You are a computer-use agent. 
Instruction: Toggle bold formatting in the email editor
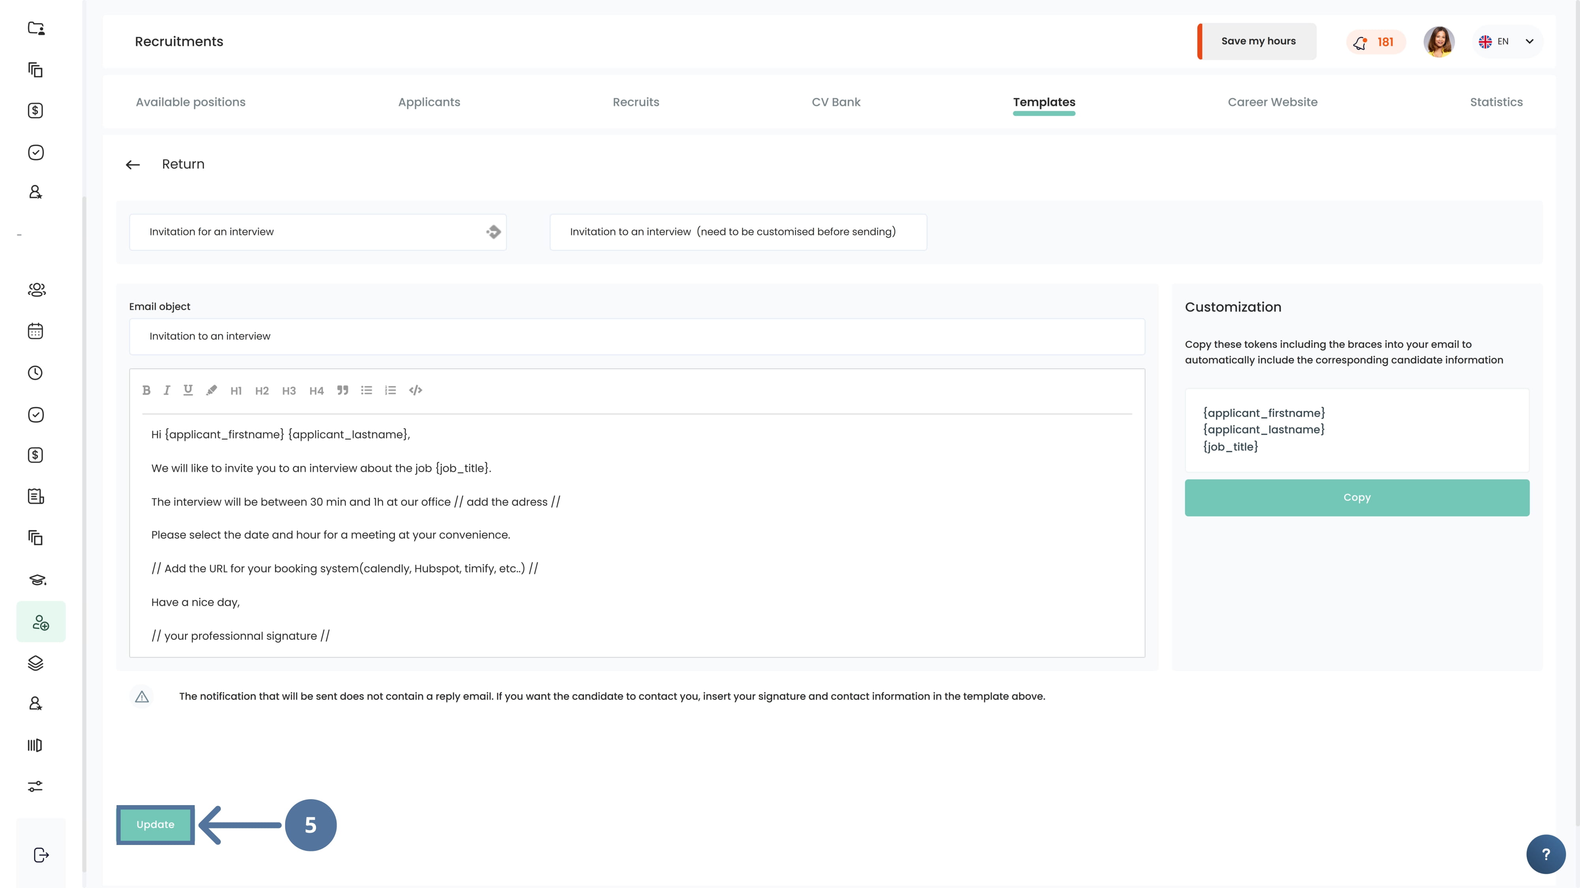pyautogui.click(x=146, y=390)
